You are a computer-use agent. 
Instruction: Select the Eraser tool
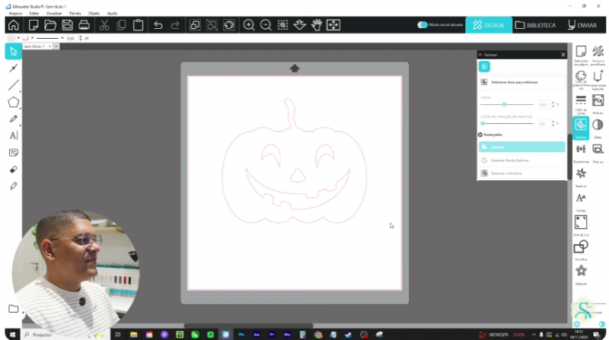click(x=13, y=169)
